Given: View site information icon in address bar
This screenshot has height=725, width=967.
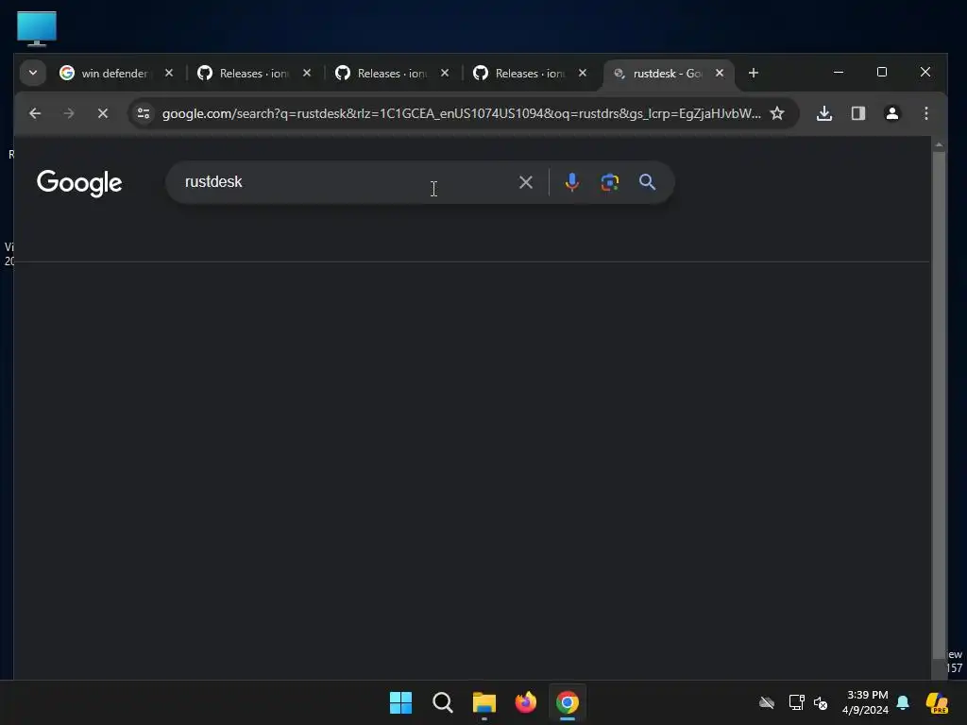Looking at the screenshot, I should tap(144, 113).
